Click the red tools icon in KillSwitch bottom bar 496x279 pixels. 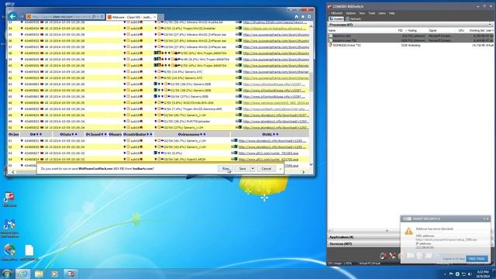(393, 256)
